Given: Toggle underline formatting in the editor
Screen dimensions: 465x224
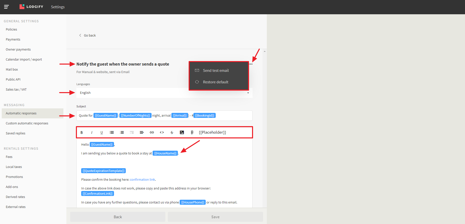Looking at the screenshot, I should pos(101,132).
